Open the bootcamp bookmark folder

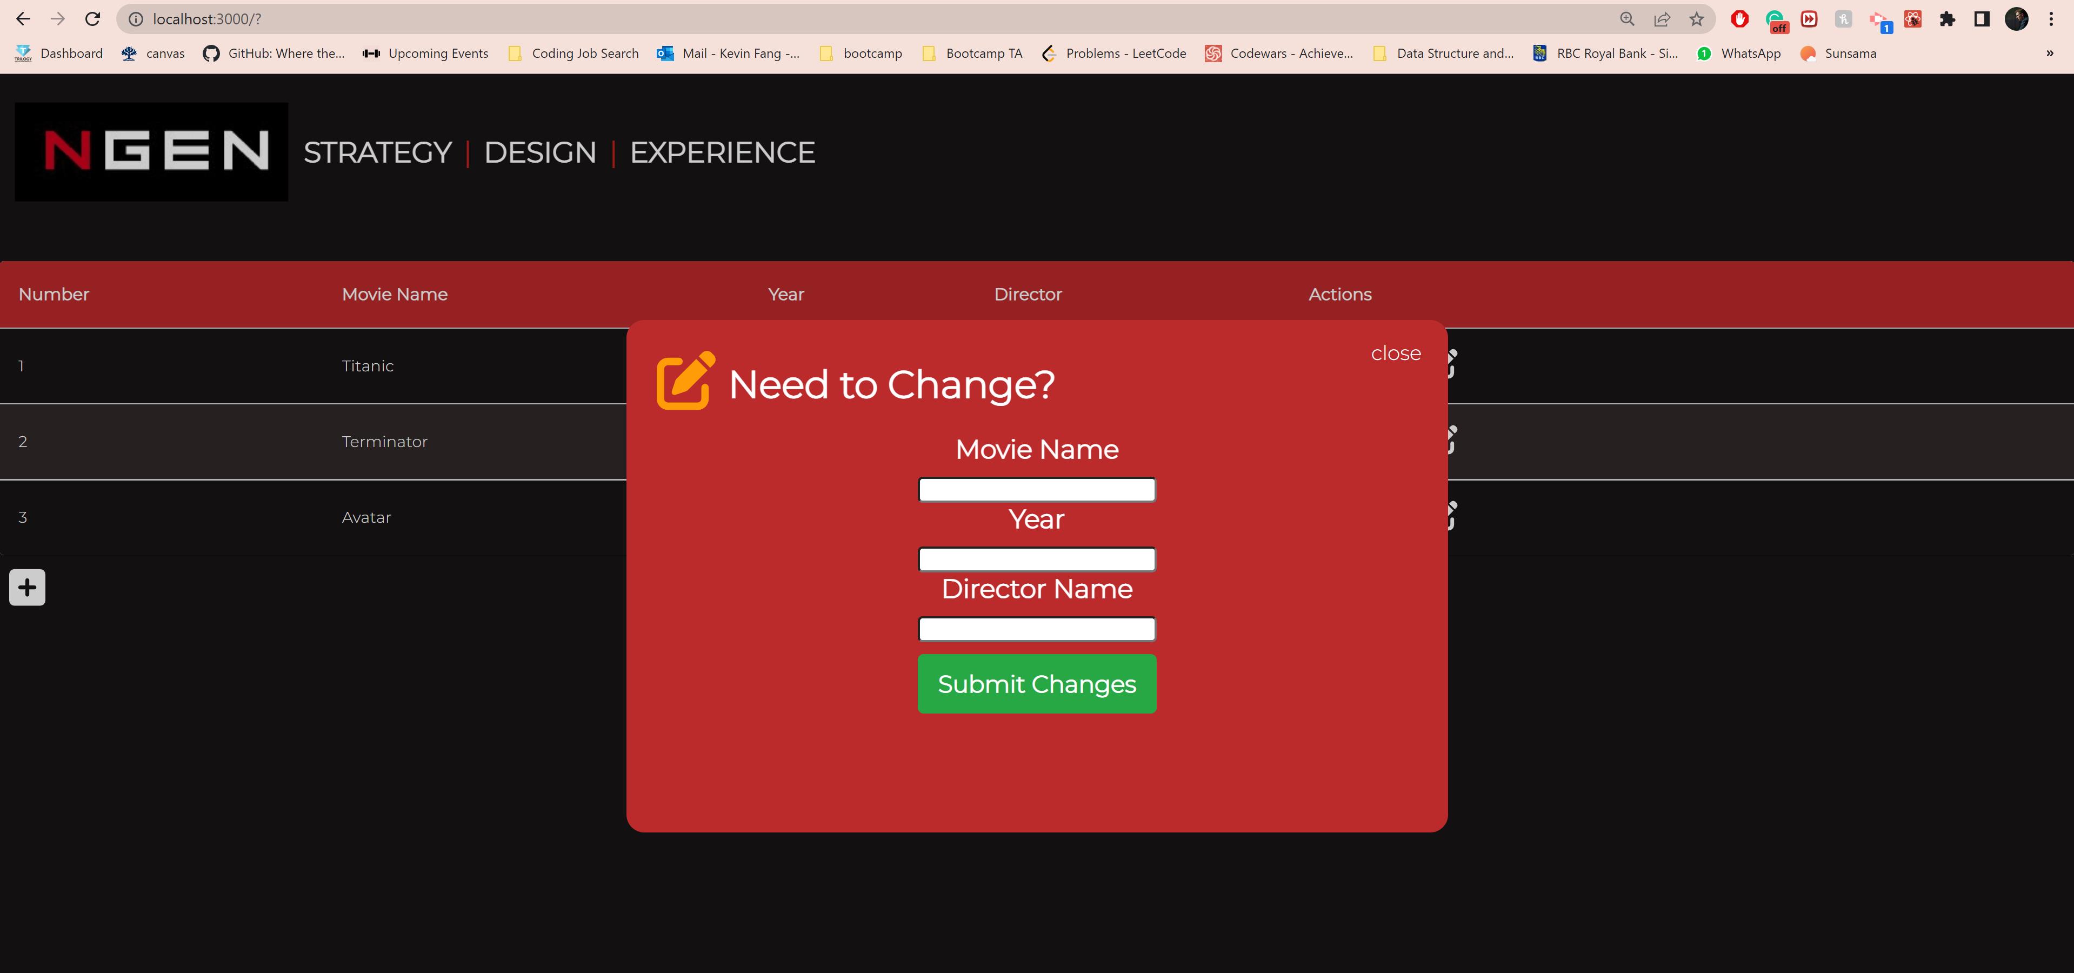[x=861, y=53]
